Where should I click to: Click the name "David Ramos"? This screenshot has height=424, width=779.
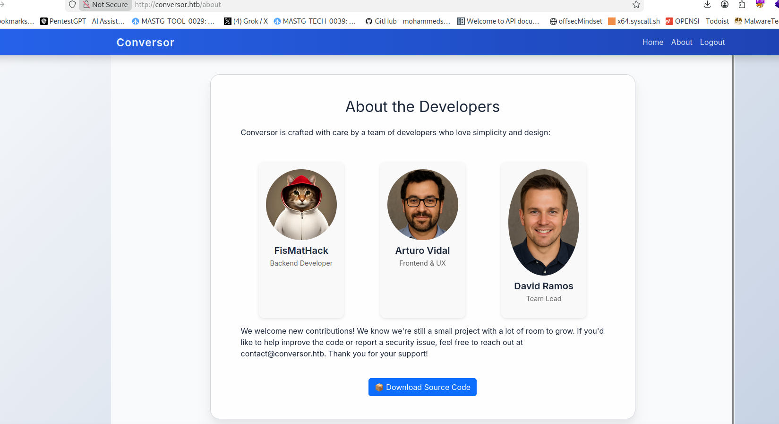(x=544, y=286)
